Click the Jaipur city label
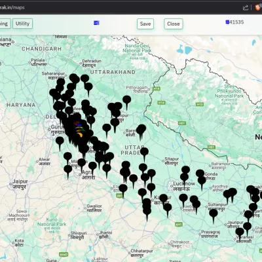This screenshot has width=262, height=262. [20, 184]
